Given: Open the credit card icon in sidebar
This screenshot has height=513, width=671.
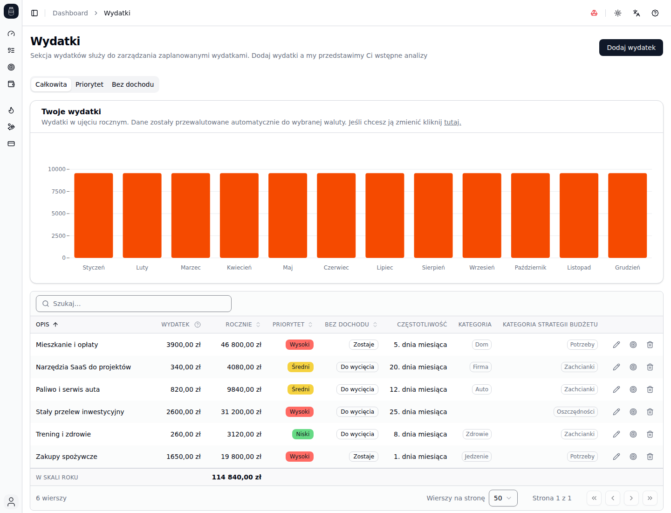Looking at the screenshot, I should pos(11,144).
